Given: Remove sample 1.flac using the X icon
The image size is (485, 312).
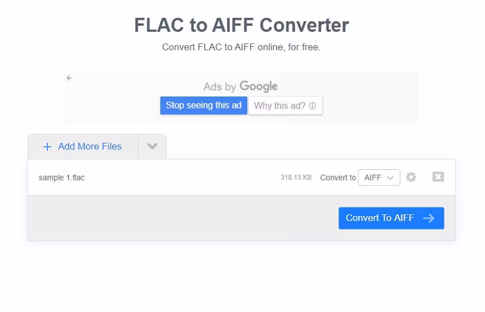Looking at the screenshot, I should point(438,177).
